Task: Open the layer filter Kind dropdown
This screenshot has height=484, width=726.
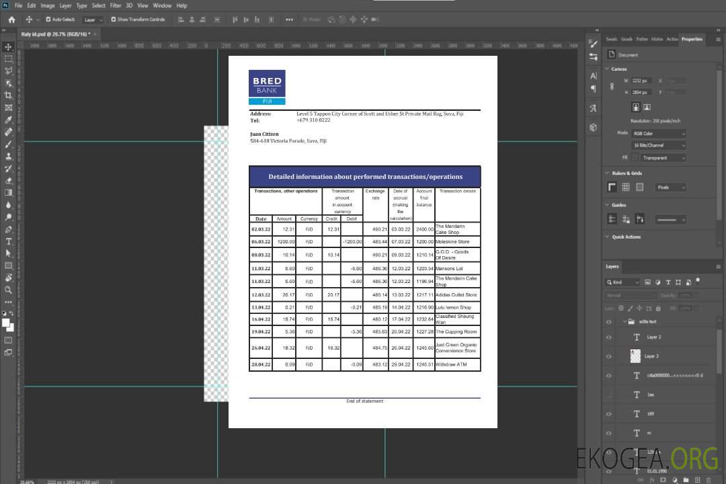Action: click(x=622, y=282)
